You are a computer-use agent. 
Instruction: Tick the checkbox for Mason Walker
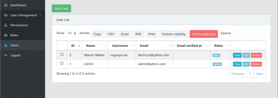62,55
